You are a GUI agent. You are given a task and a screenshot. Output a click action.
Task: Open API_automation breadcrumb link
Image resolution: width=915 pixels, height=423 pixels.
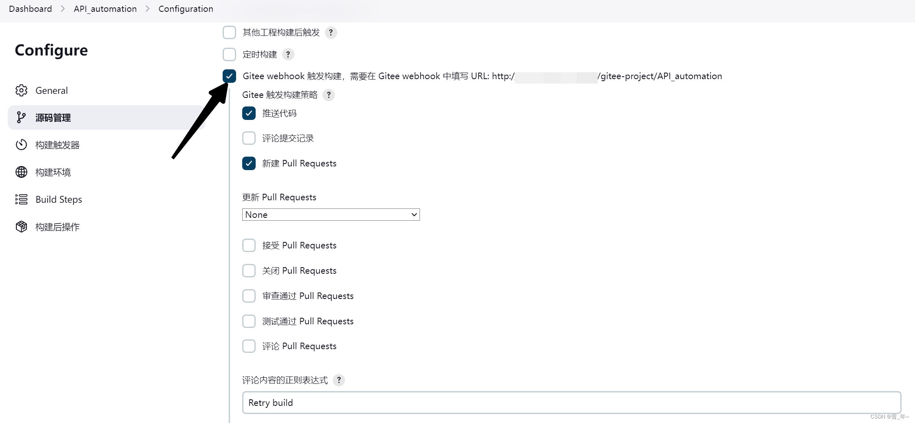pos(105,9)
